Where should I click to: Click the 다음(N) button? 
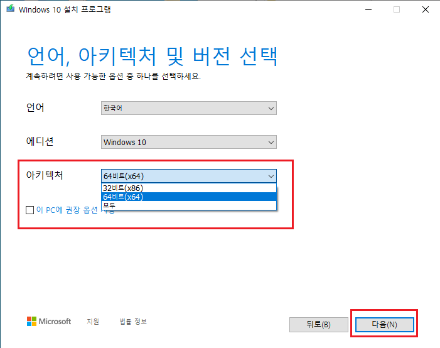point(384,325)
